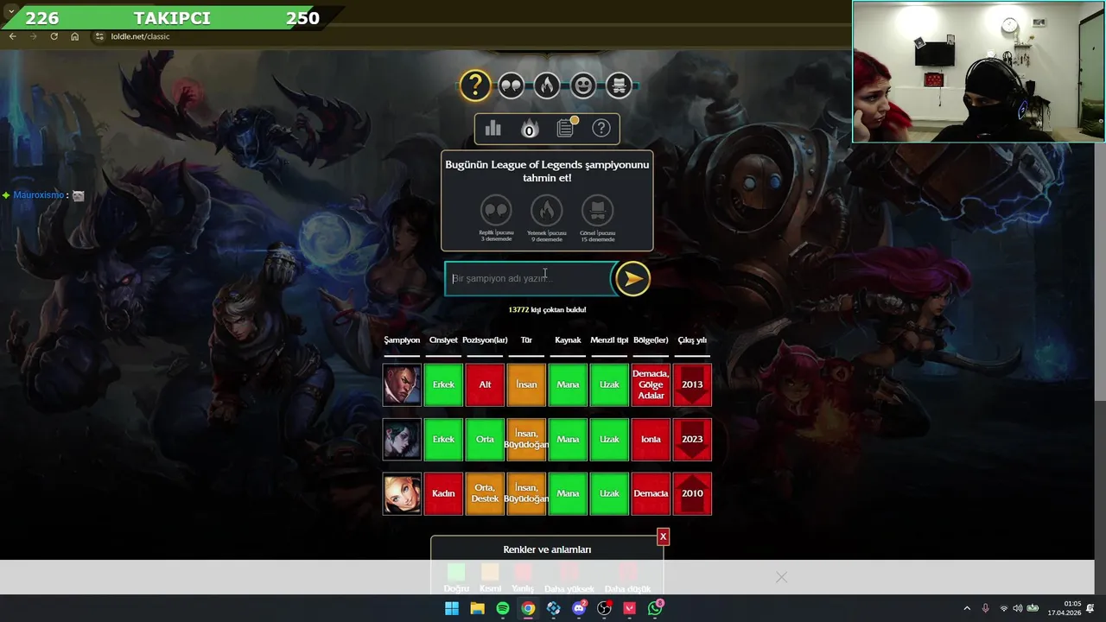The image size is (1106, 622).
Task: Open Discord from the taskbar
Action: [x=579, y=608]
